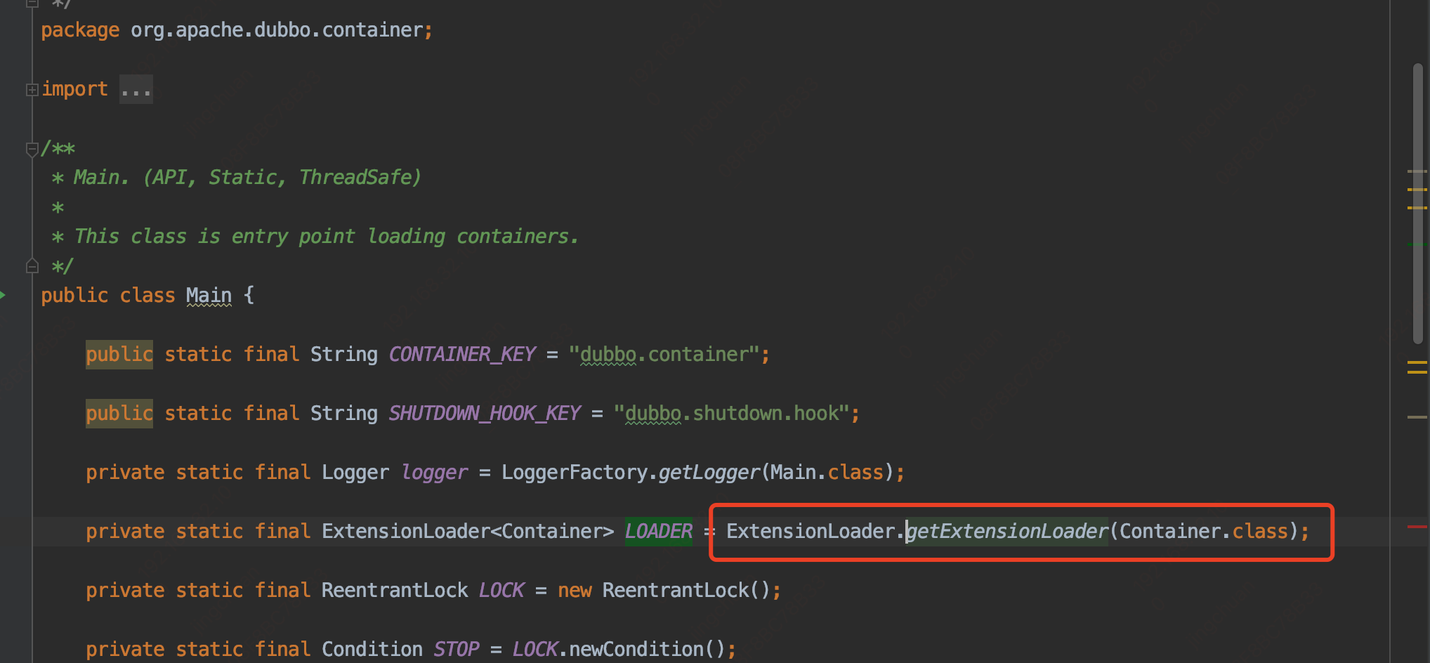Image resolution: width=1430 pixels, height=663 pixels.
Task: Click Container.class argument
Action: pyautogui.click(x=1204, y=531)
